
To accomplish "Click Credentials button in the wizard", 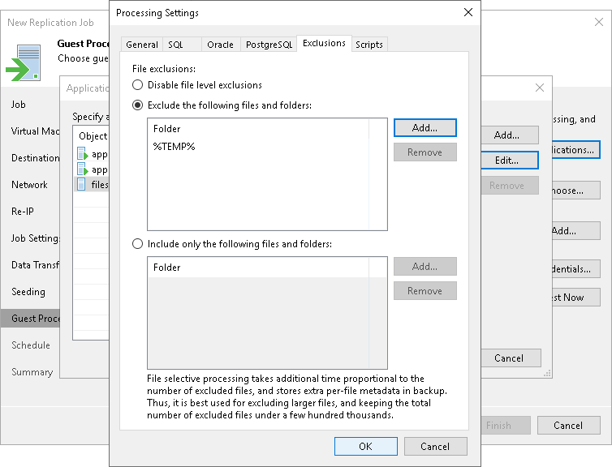I will click(x=576, y=269).
